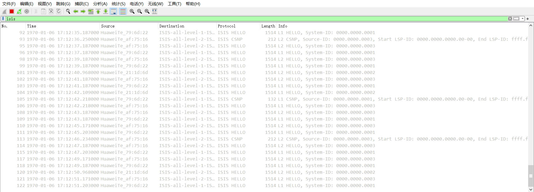Apply the display filter arrow button

click(x=516, y=19)
